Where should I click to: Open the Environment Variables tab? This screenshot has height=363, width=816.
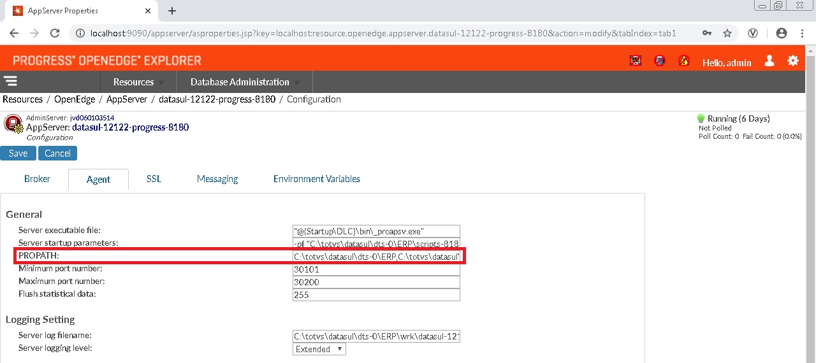pos(317,179)
